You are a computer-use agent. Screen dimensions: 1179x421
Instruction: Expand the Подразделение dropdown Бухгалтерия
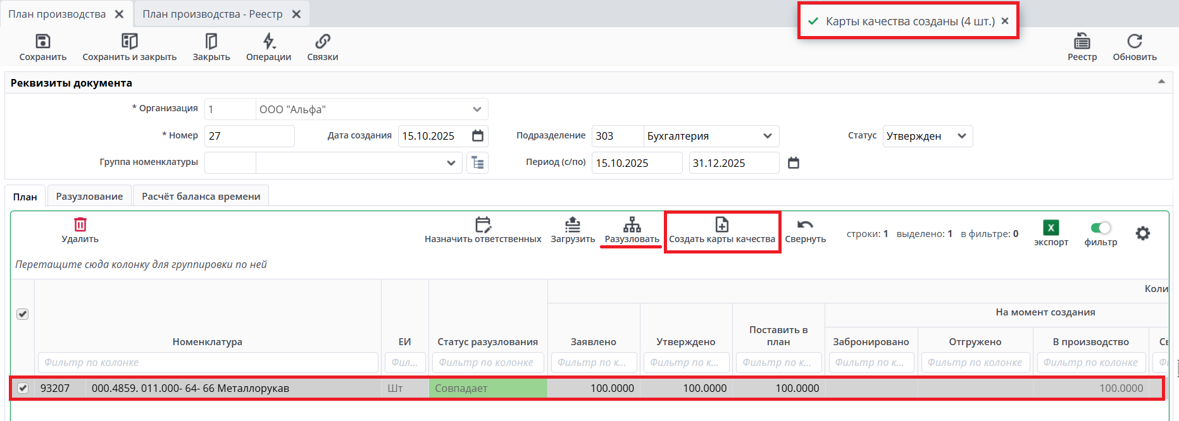[x=768, y=136]
